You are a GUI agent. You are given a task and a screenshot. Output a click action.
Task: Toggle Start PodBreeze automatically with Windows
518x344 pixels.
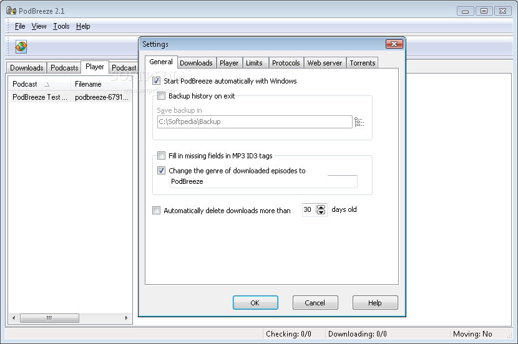pos(156,81)
